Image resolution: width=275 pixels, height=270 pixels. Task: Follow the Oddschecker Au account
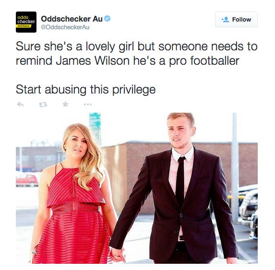236,20
